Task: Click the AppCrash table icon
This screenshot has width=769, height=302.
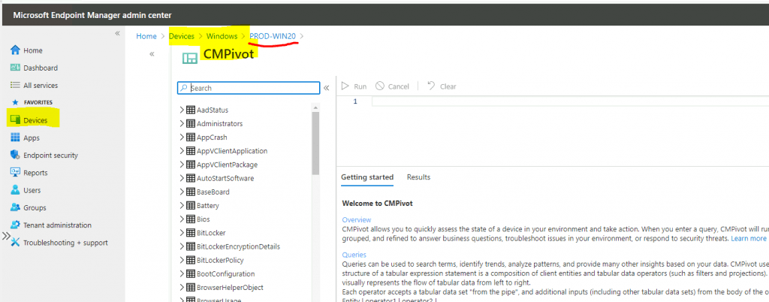Action: point(191,137)
